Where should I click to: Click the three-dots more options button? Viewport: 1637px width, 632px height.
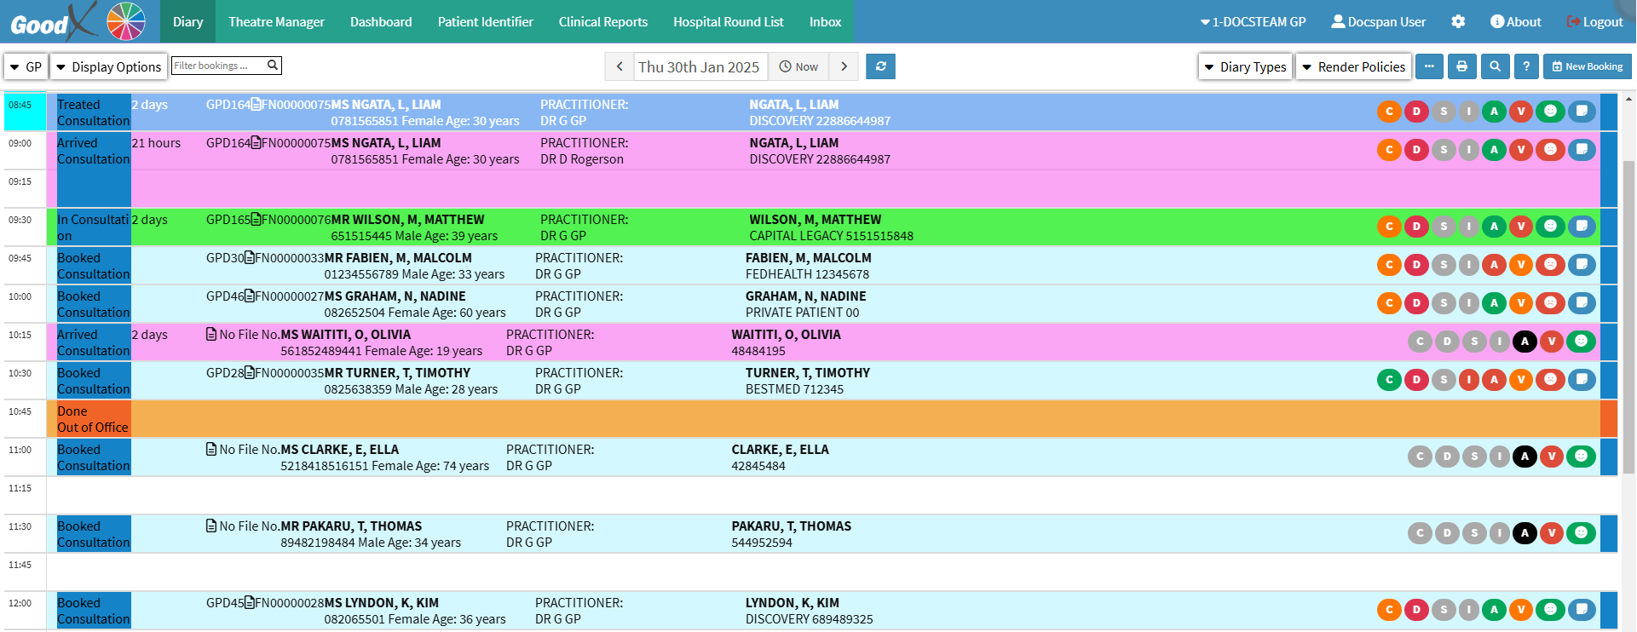pos(1429,66)
